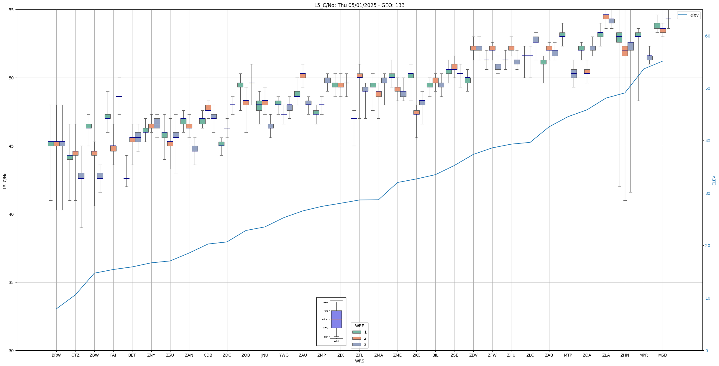Viewport: 719px width, 366px height.
Task: Click the MPR station tick label
Action: coord(644,355)
